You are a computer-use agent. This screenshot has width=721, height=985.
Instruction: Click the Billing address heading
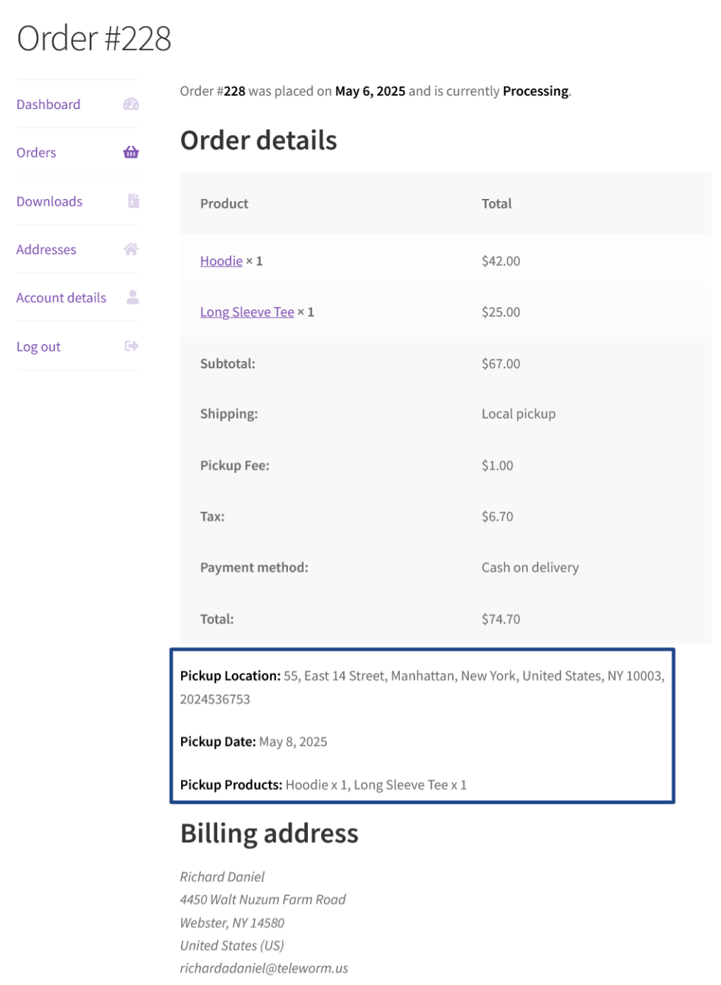tap(269, 833)
